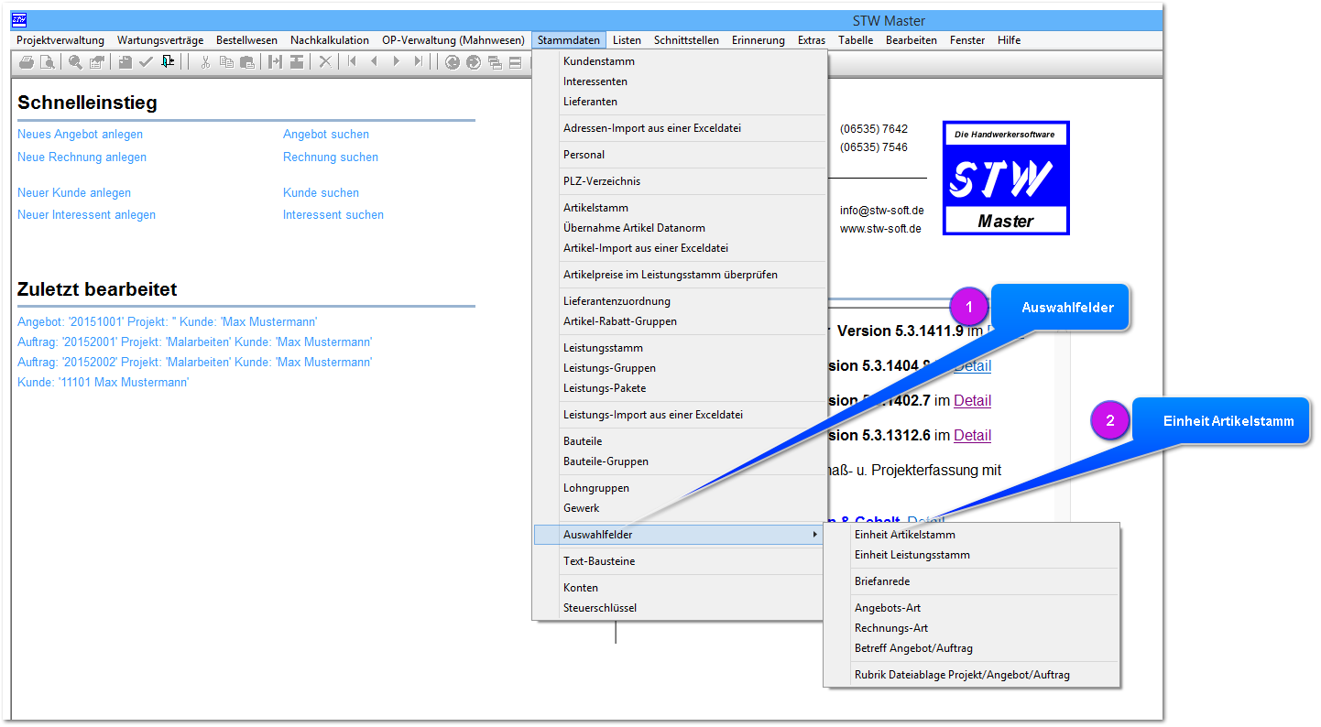Choose Einheit Leistungsstamm in submenu

(x=912, y=555)
